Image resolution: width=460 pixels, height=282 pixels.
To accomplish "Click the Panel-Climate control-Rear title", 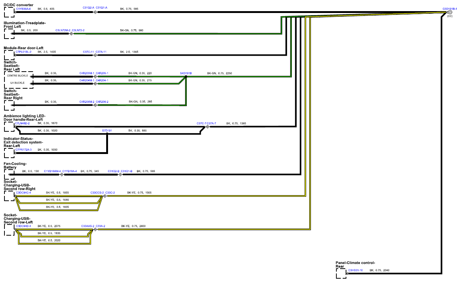I will [x=355, y=264].
